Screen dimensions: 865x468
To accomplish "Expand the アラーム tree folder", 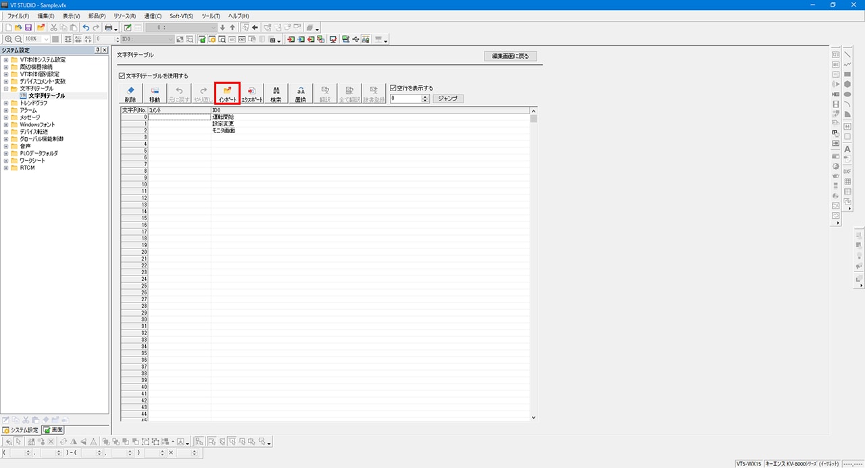I will click(6, 110).
